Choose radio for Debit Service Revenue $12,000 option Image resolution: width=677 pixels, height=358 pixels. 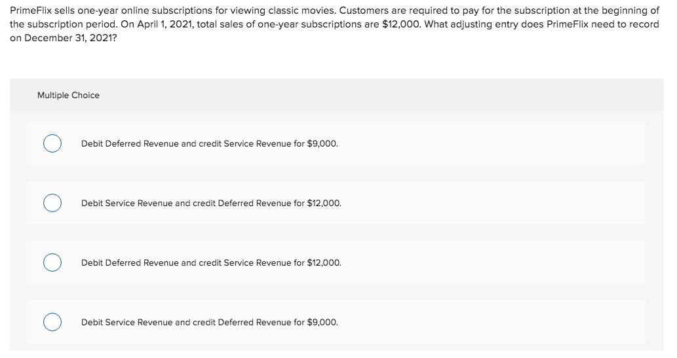click(x=52, y=203)
